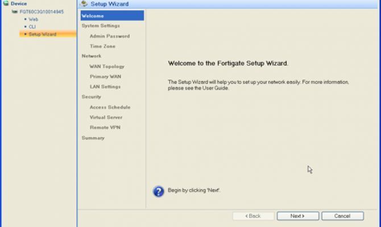Click the Cancel button
The image size is (381, 227).
(x=342, y=216)
